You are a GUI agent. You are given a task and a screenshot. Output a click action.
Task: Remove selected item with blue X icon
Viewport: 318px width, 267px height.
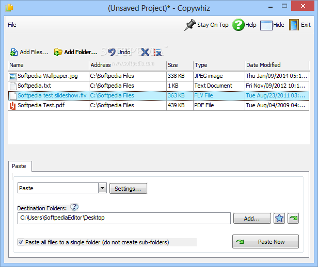point(145,52)
